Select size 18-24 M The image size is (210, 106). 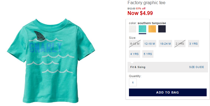pyautogui.click(x=165, y=44)
